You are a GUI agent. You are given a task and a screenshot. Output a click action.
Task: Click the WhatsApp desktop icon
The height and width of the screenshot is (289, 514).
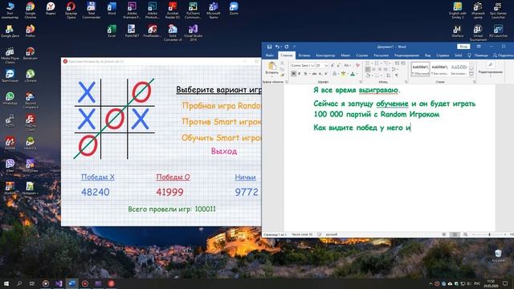click(x=10, y=98)
